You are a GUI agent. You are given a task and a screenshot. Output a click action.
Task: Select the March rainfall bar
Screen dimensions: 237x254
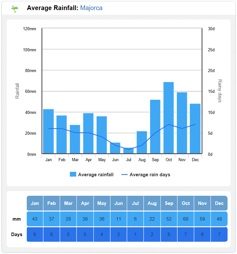click(75, 139)
